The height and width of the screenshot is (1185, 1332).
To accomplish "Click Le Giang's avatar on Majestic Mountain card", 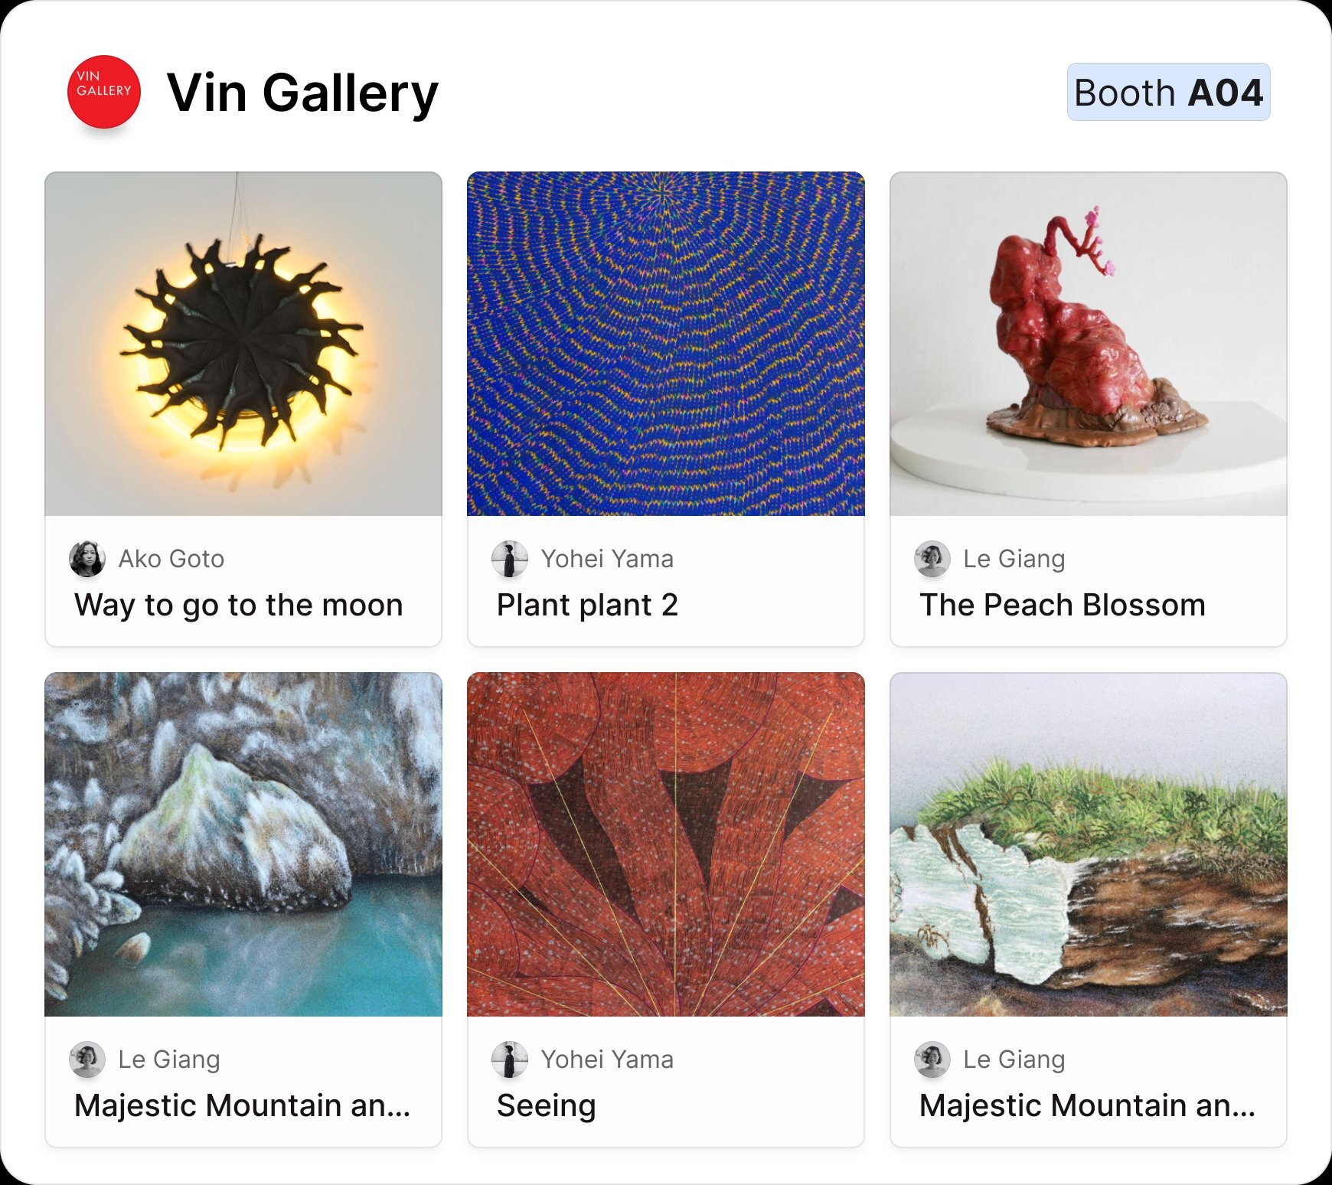I will [x=87, y=1059].
